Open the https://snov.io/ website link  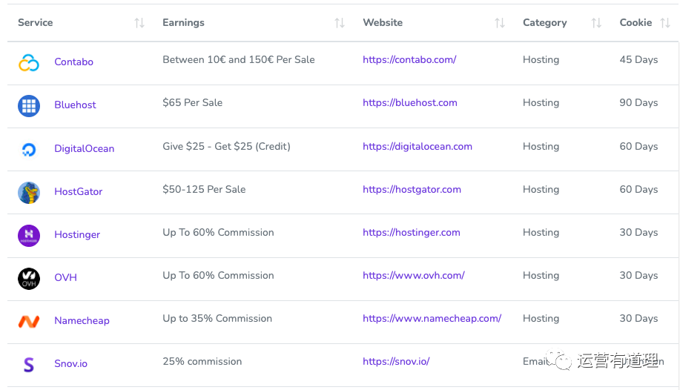point(396,362)
